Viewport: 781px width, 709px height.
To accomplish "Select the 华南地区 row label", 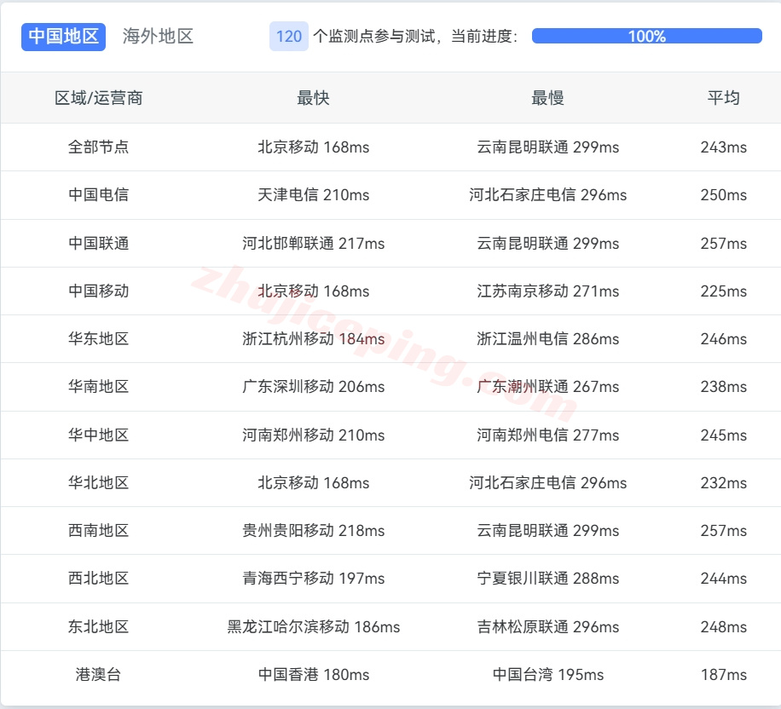I will (x=99, y=386).
